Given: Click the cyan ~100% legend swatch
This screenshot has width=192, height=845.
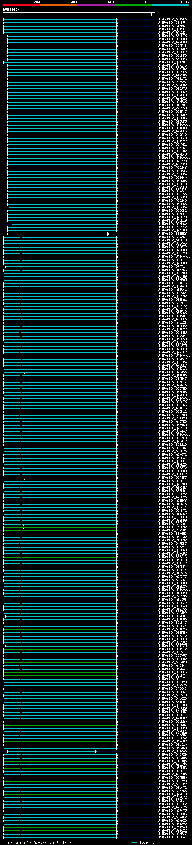Looking at the screenshot, I should click(170, 5).
